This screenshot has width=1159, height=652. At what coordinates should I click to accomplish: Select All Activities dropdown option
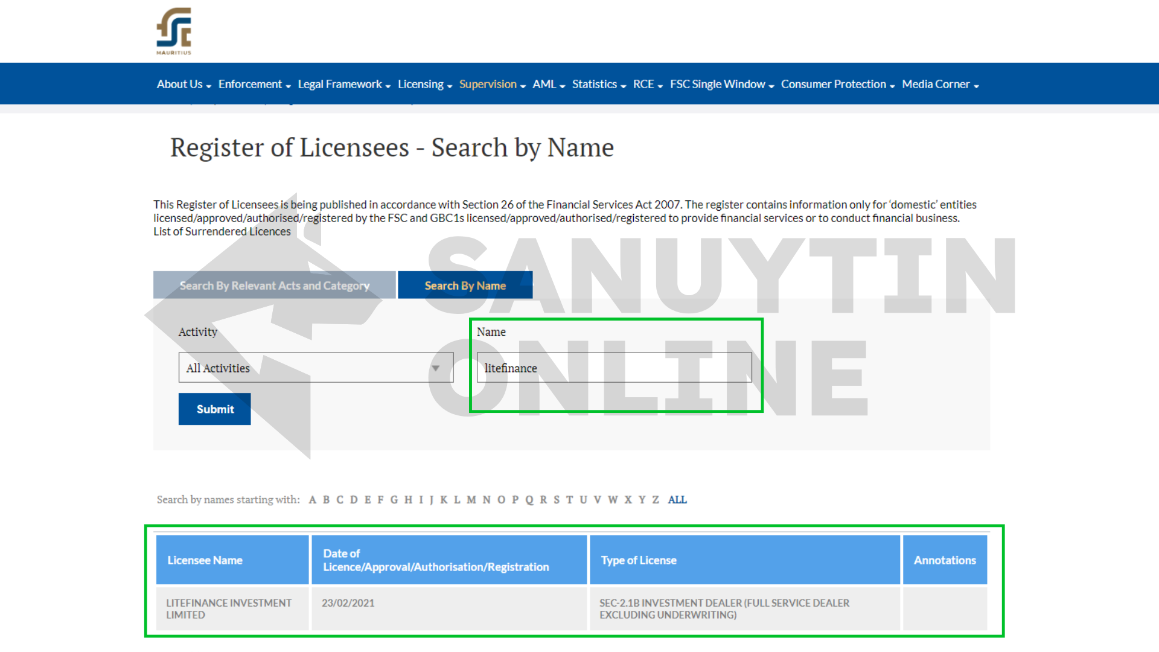[x=310, y=367]
